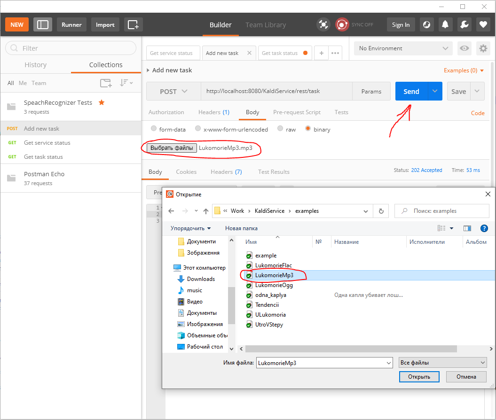
Task: Expand the Examples (0) dropdown
Action: (x=464, y=70)
